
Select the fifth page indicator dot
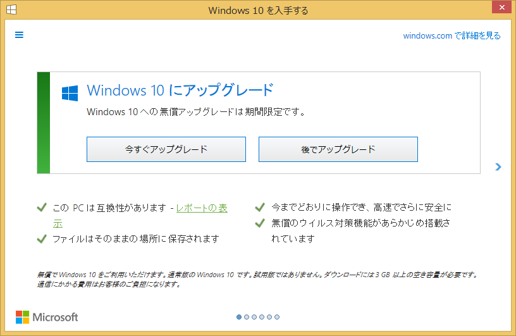(269, 317)
